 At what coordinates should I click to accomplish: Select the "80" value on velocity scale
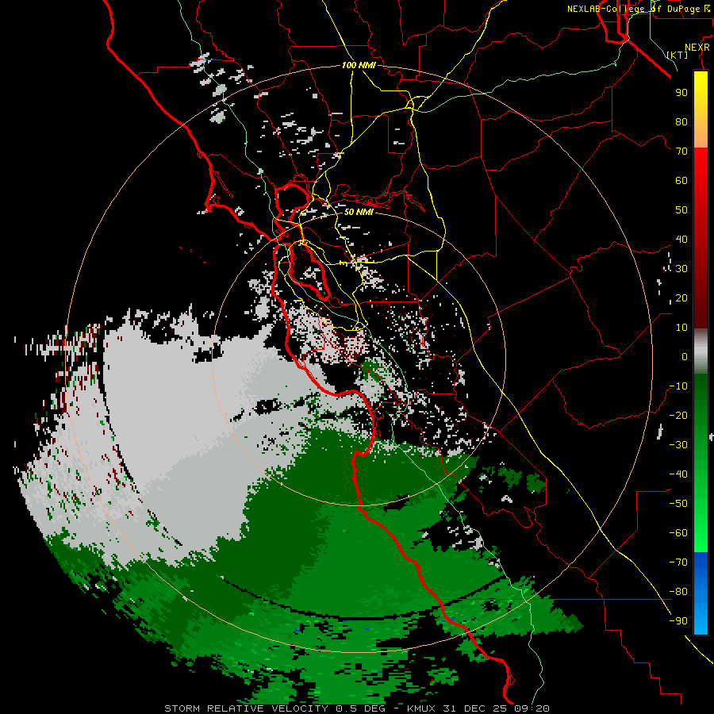click(681, 121)
